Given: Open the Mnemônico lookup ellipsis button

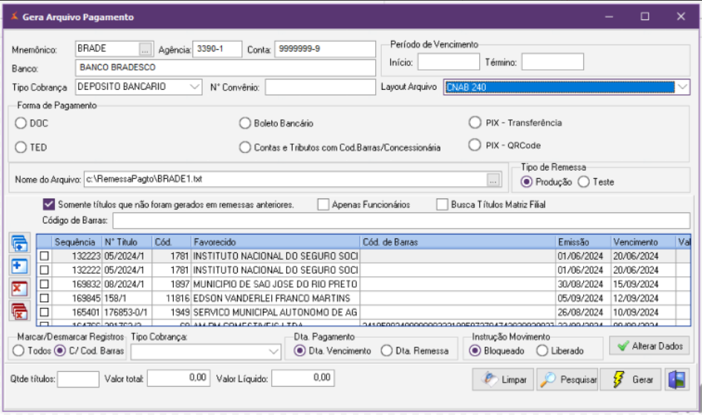Looking at the screenshot, I should pyautogui.click(x=144, y=49).
